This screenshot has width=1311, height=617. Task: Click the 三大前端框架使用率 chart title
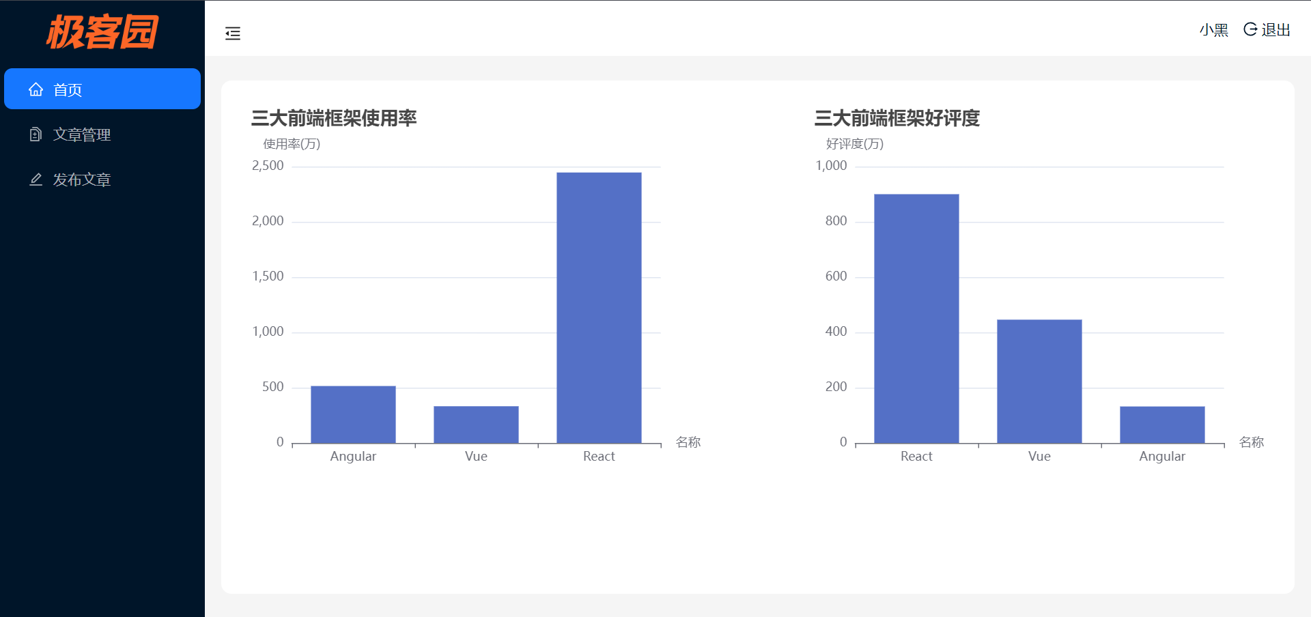pos(334,118)
